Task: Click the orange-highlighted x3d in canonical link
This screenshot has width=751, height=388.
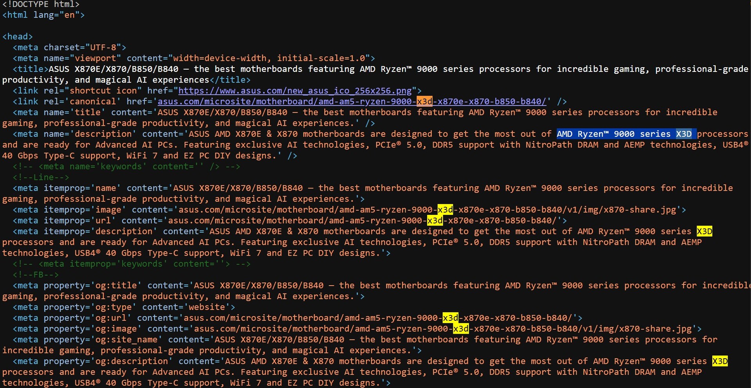Action: click(424, 102)
